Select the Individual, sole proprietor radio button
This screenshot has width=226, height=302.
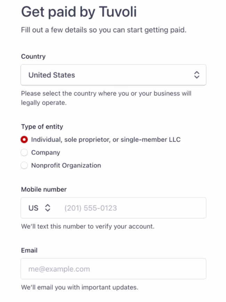tap(24, 140)
